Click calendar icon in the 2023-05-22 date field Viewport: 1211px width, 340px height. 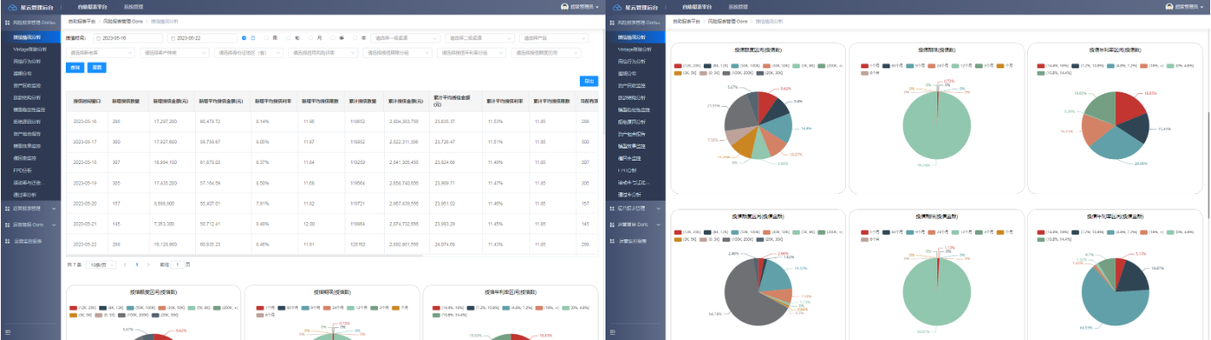pyautogui.click(x=173, y=38)
